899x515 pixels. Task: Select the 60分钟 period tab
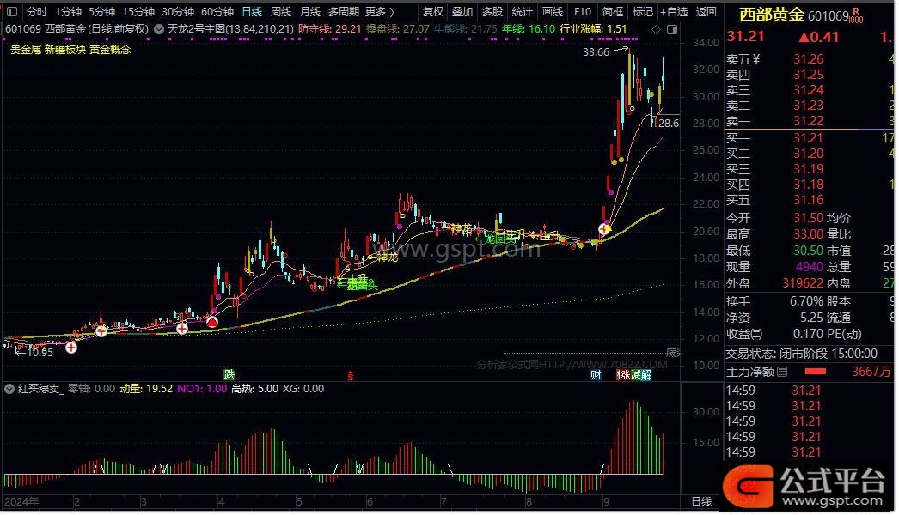217,12
